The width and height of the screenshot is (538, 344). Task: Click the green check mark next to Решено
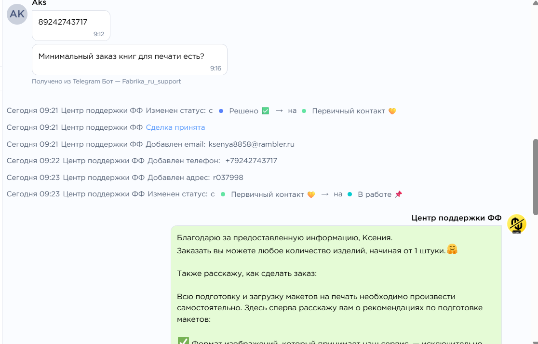tap(265, 111)
